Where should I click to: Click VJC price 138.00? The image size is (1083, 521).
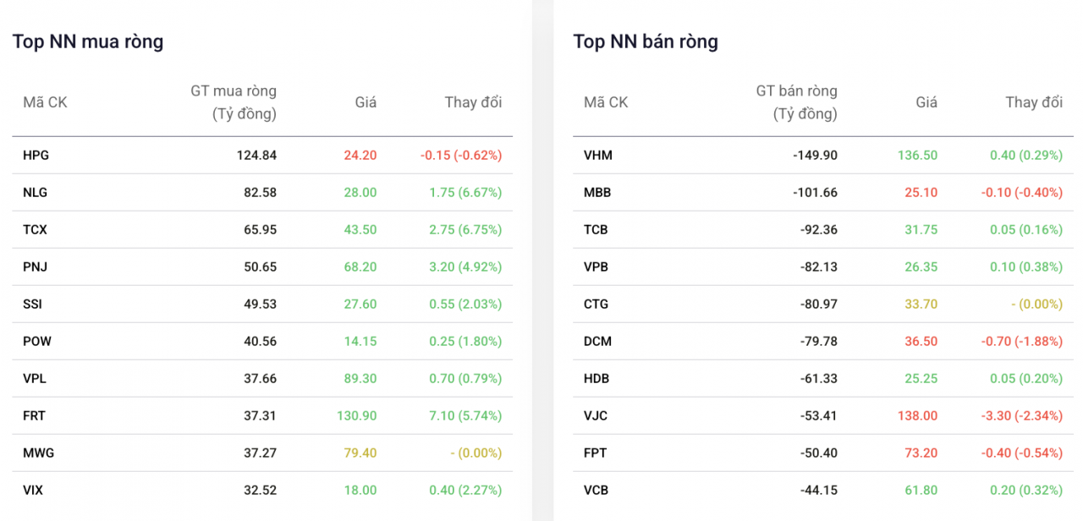click(x=918, y=416)
